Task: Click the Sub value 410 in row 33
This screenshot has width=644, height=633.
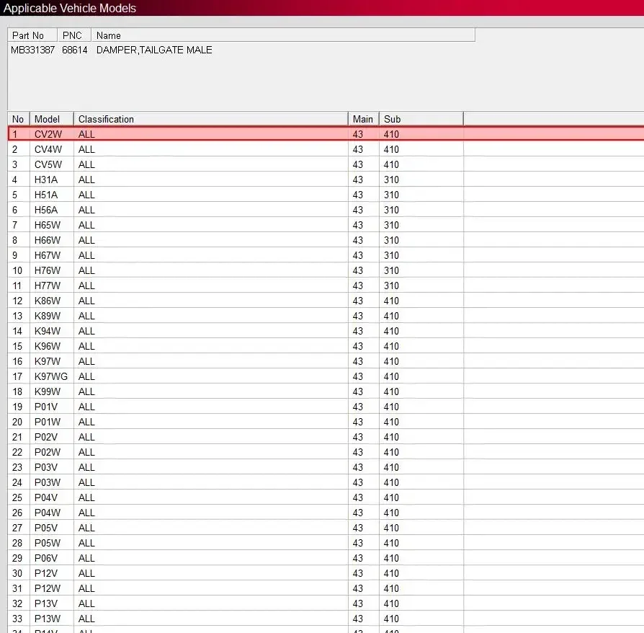Action: (391, 619)
